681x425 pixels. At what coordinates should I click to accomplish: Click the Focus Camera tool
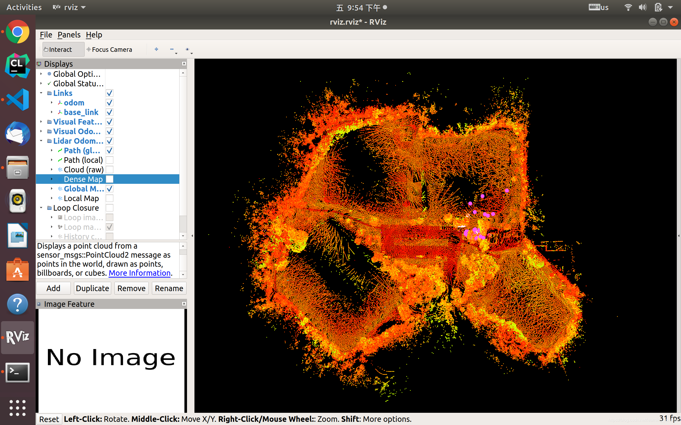point(109,49)
